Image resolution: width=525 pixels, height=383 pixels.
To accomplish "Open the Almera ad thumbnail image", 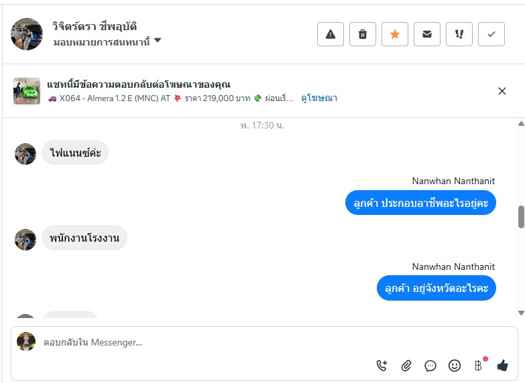I will (27, 91).
